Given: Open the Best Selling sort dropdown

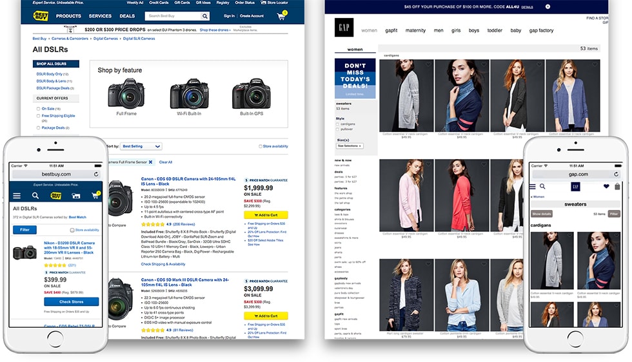Looking at the screenshot, I should pyautogui.click(x=141, y=147).
